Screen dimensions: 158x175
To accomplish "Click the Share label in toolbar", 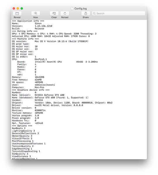I will 86,17.
